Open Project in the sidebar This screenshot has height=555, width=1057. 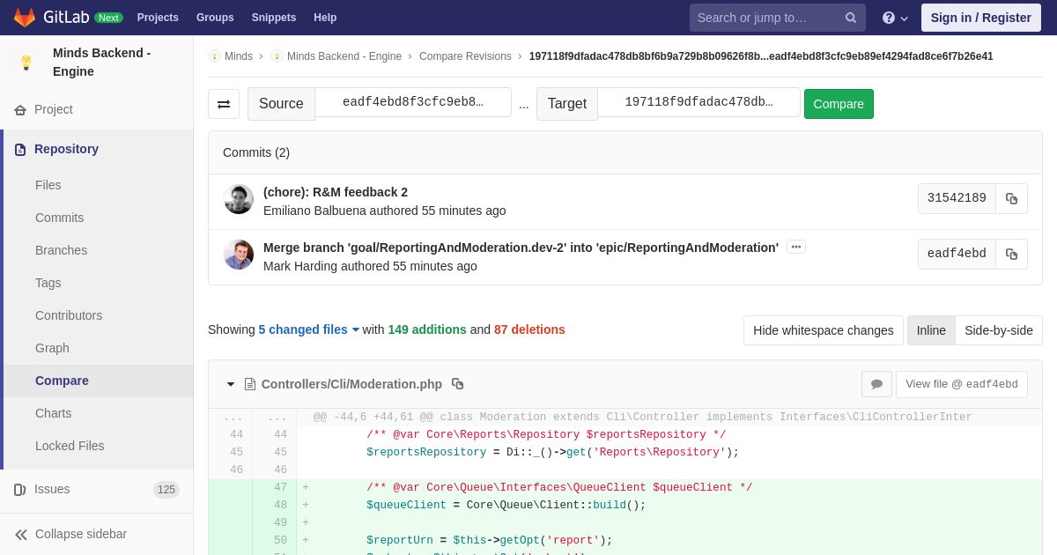pos(54,109)
